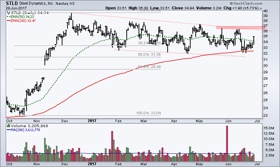Click the 12.5M volume axis label

tap(269, 134)
